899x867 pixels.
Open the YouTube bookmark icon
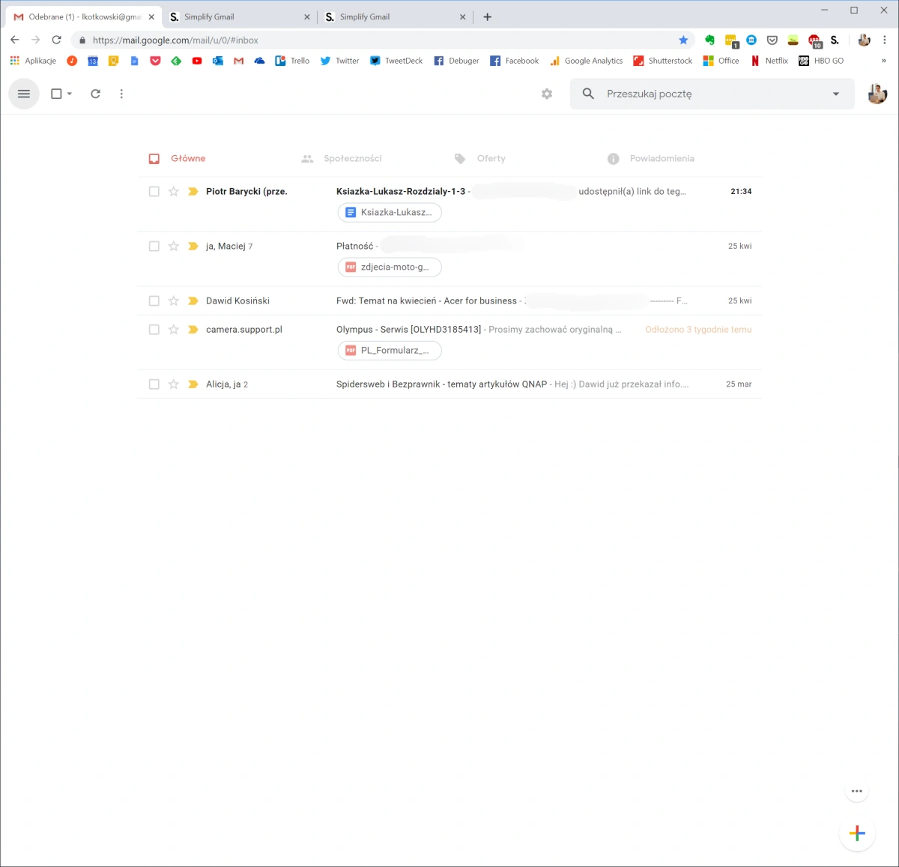pos(197,61)
